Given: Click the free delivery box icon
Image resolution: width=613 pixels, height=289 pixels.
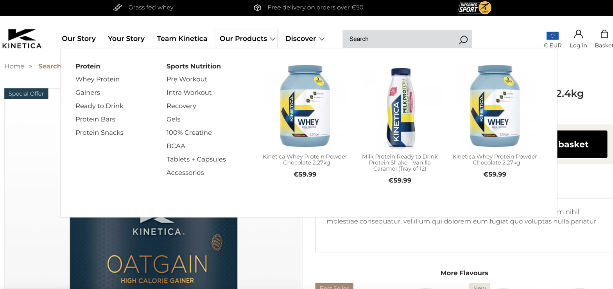Looking at the screenshot, I should (257, 7).
